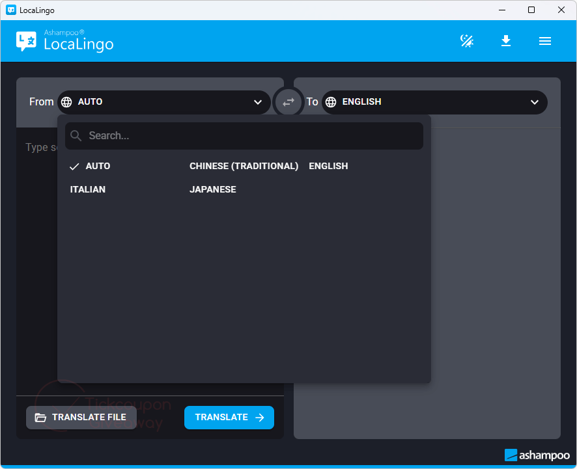Click the TRANSLATE button

tap(229, 417)
